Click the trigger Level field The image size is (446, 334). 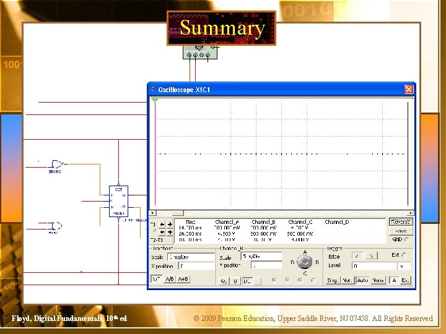[374, 266]
